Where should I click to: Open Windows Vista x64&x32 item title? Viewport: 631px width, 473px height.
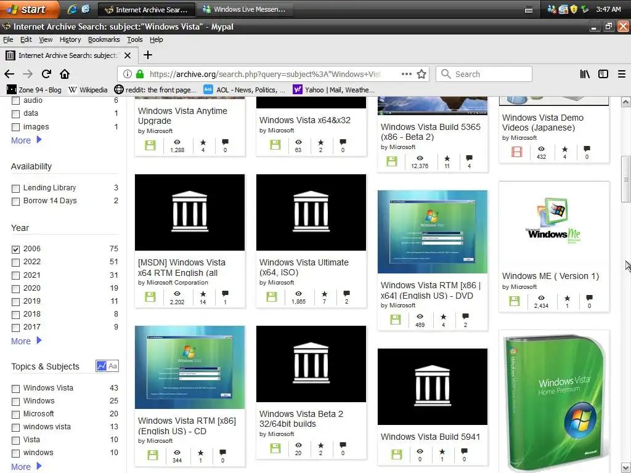(x=304, y=120)
